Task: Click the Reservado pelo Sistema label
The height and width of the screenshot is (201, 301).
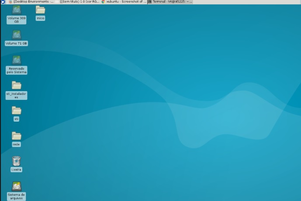Action: [17, 70]
